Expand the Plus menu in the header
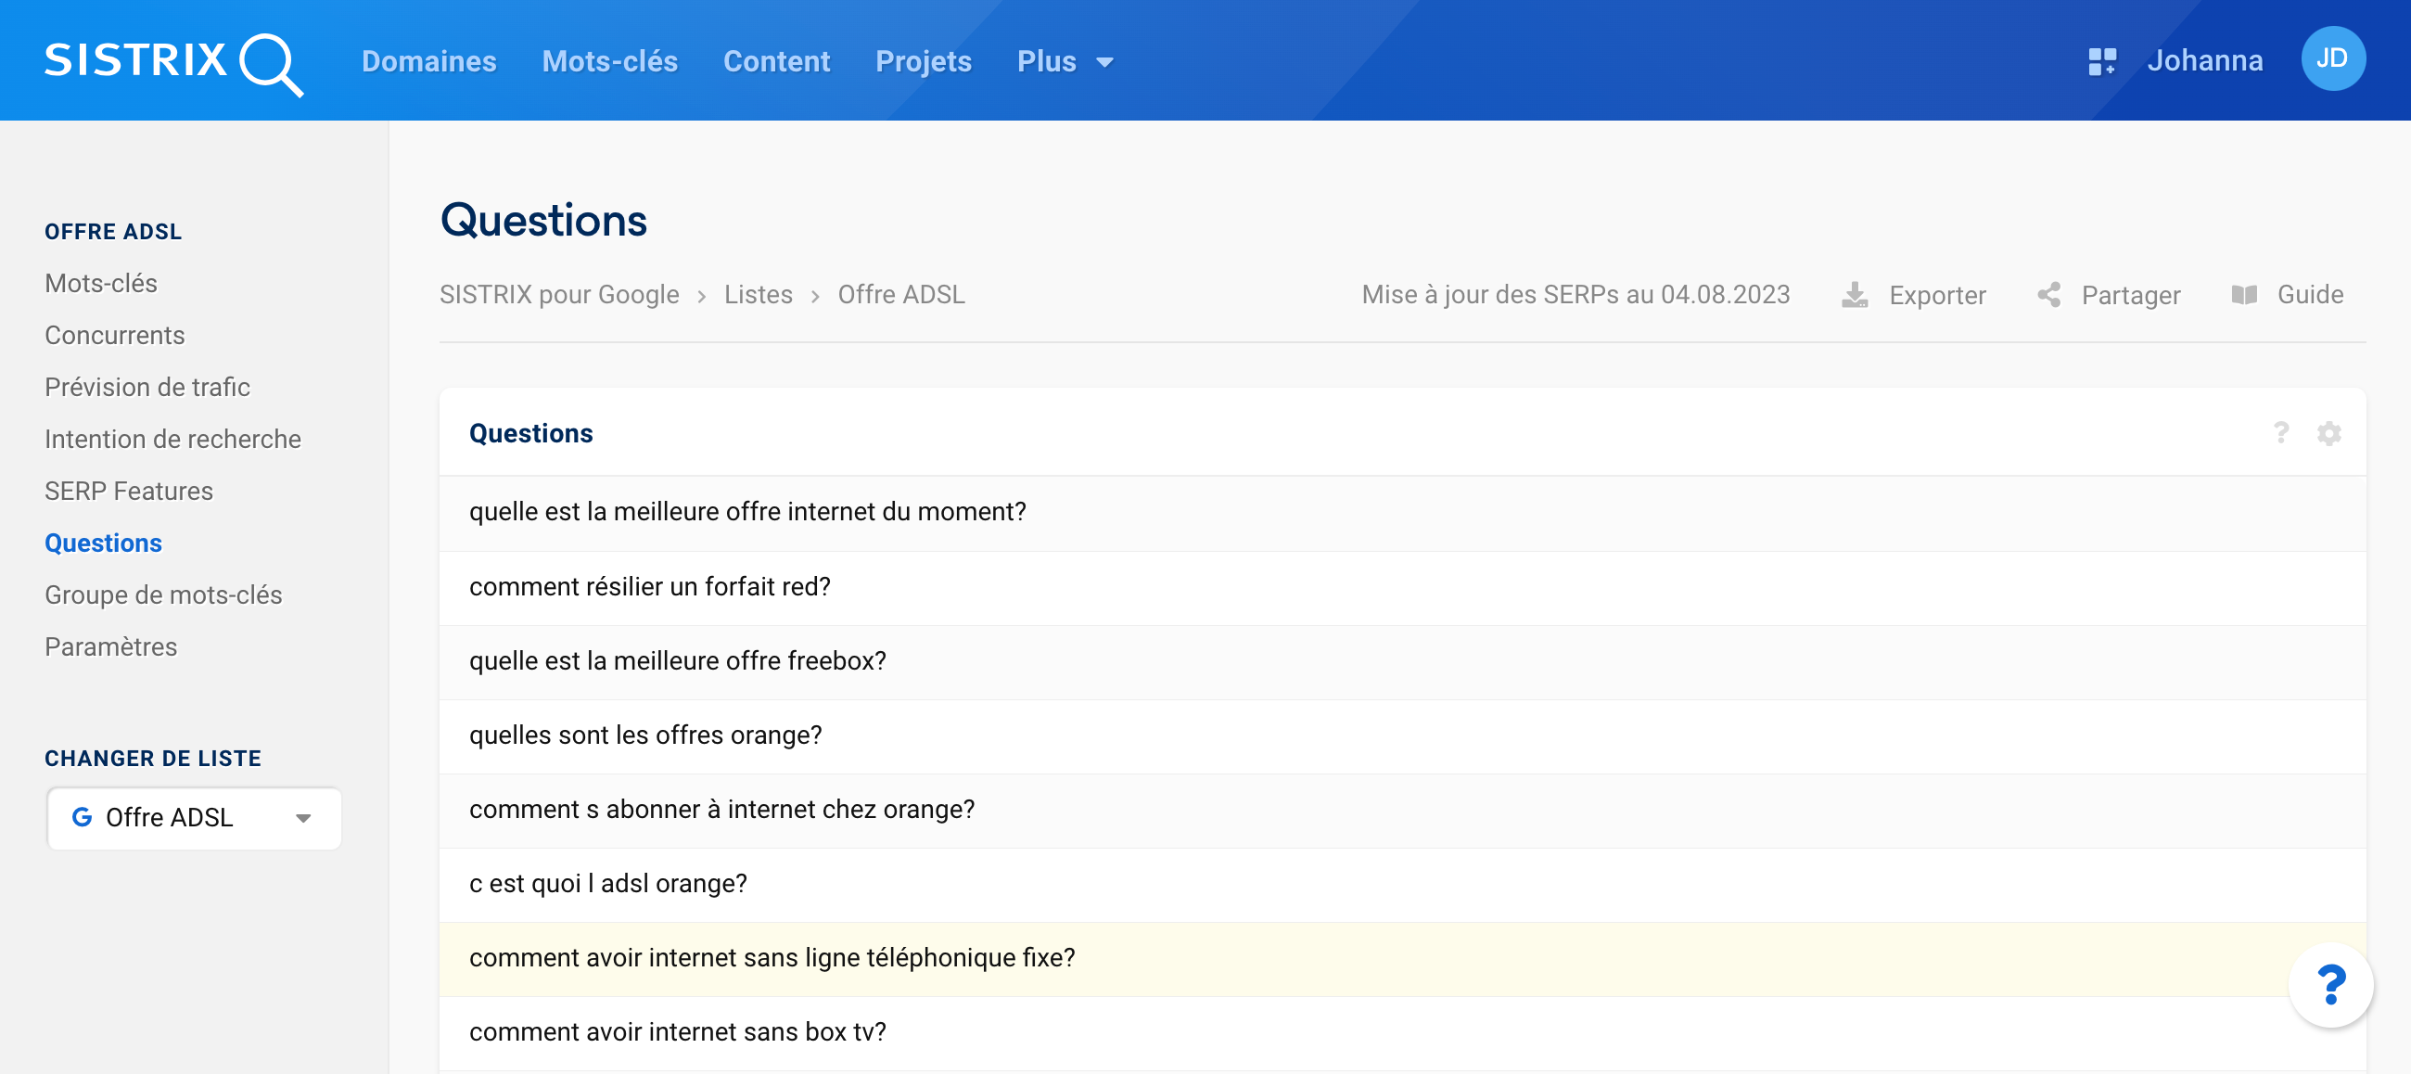 [x=1065, y=62]
